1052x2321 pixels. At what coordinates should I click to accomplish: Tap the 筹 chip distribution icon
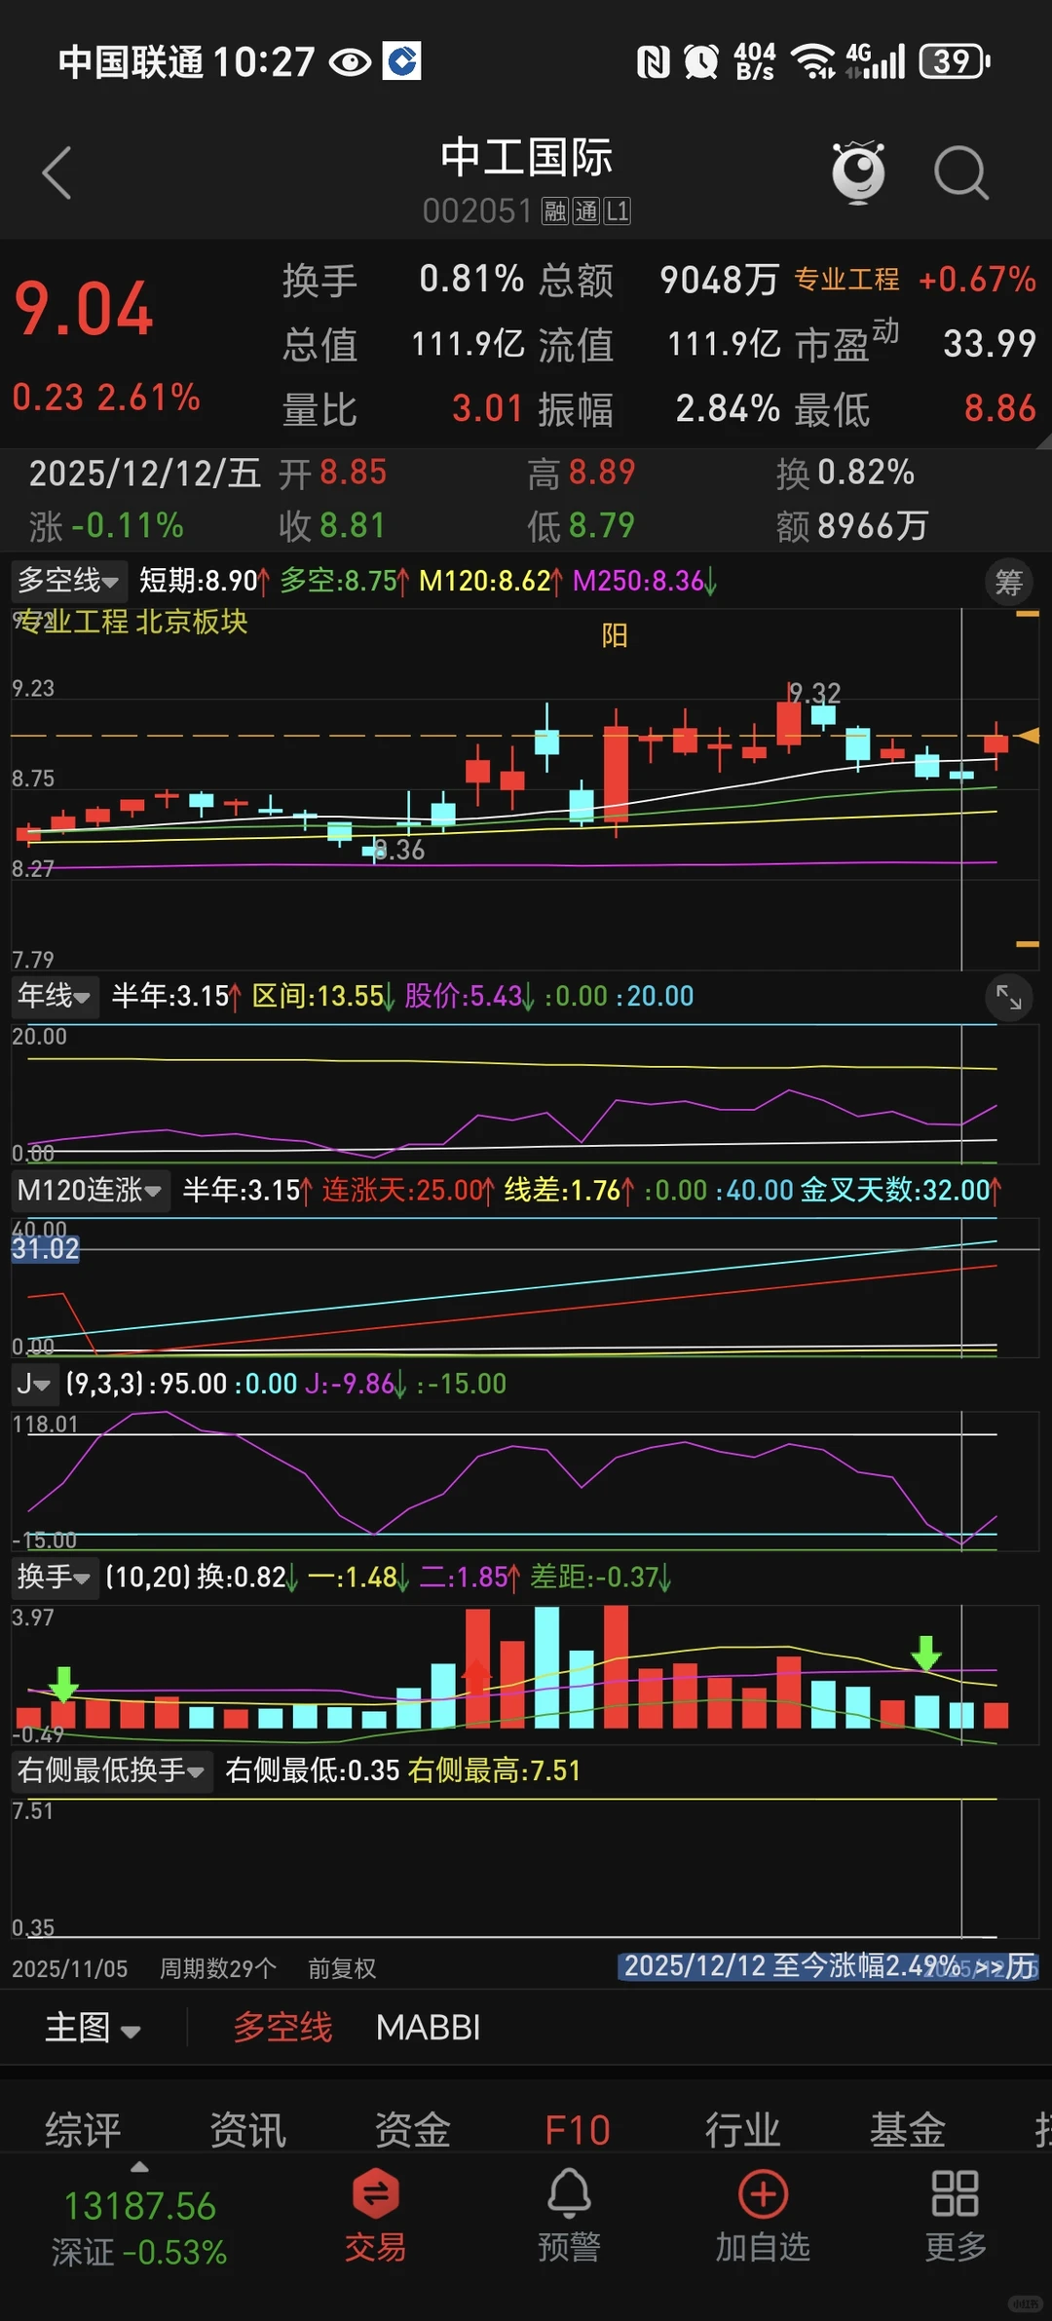[x=1008, y=582]
